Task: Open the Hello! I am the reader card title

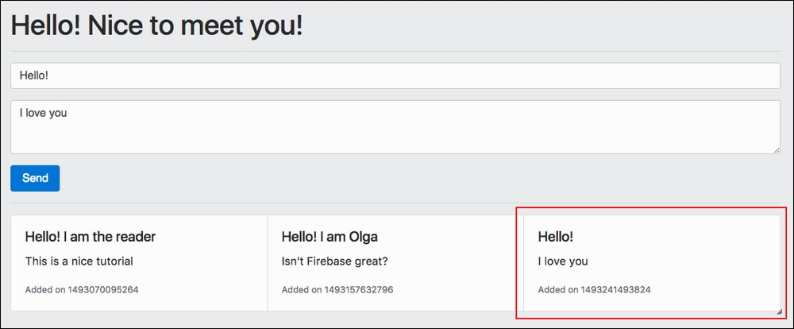Action: point(91,236)
